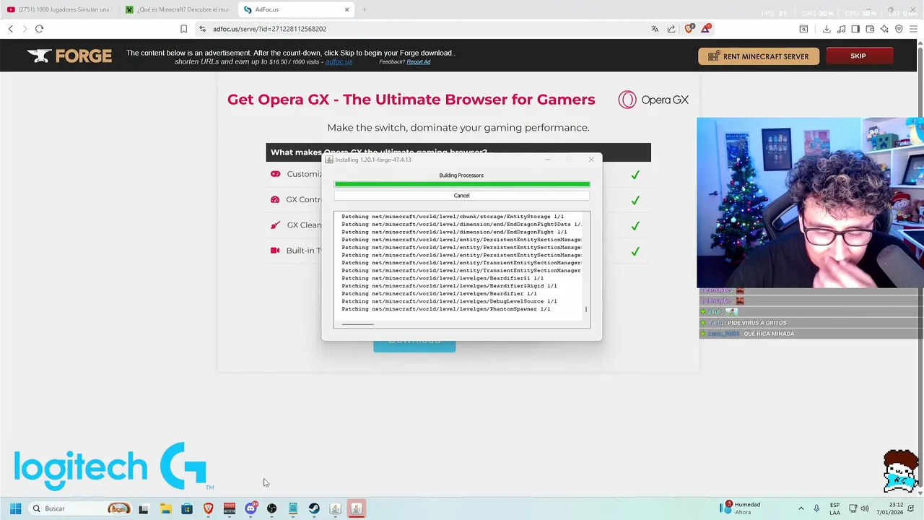This screenshot has height=520, width=924.
Task: Focus the browser address bar URL
Action: [269, 29]
